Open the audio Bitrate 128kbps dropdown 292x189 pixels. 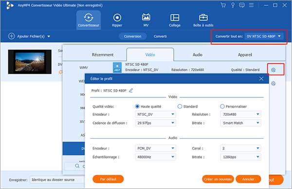coord(240,157)
